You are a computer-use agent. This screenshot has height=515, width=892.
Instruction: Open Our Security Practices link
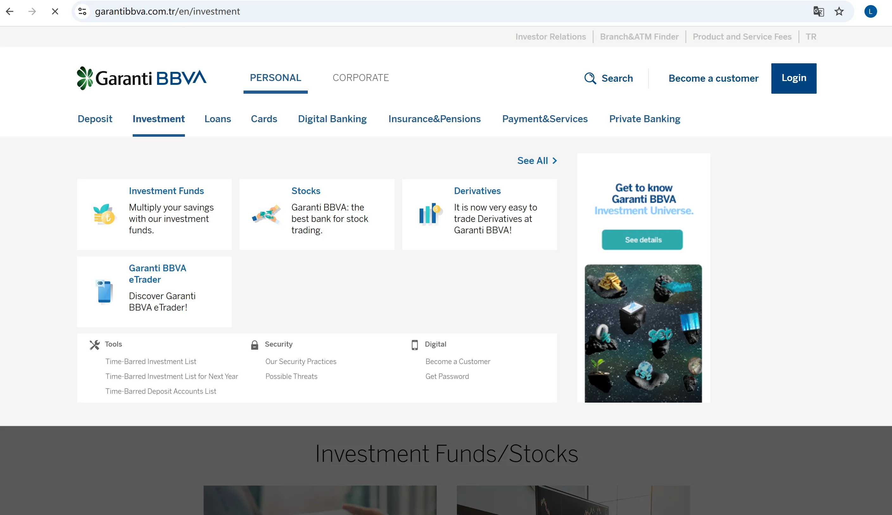301,361
